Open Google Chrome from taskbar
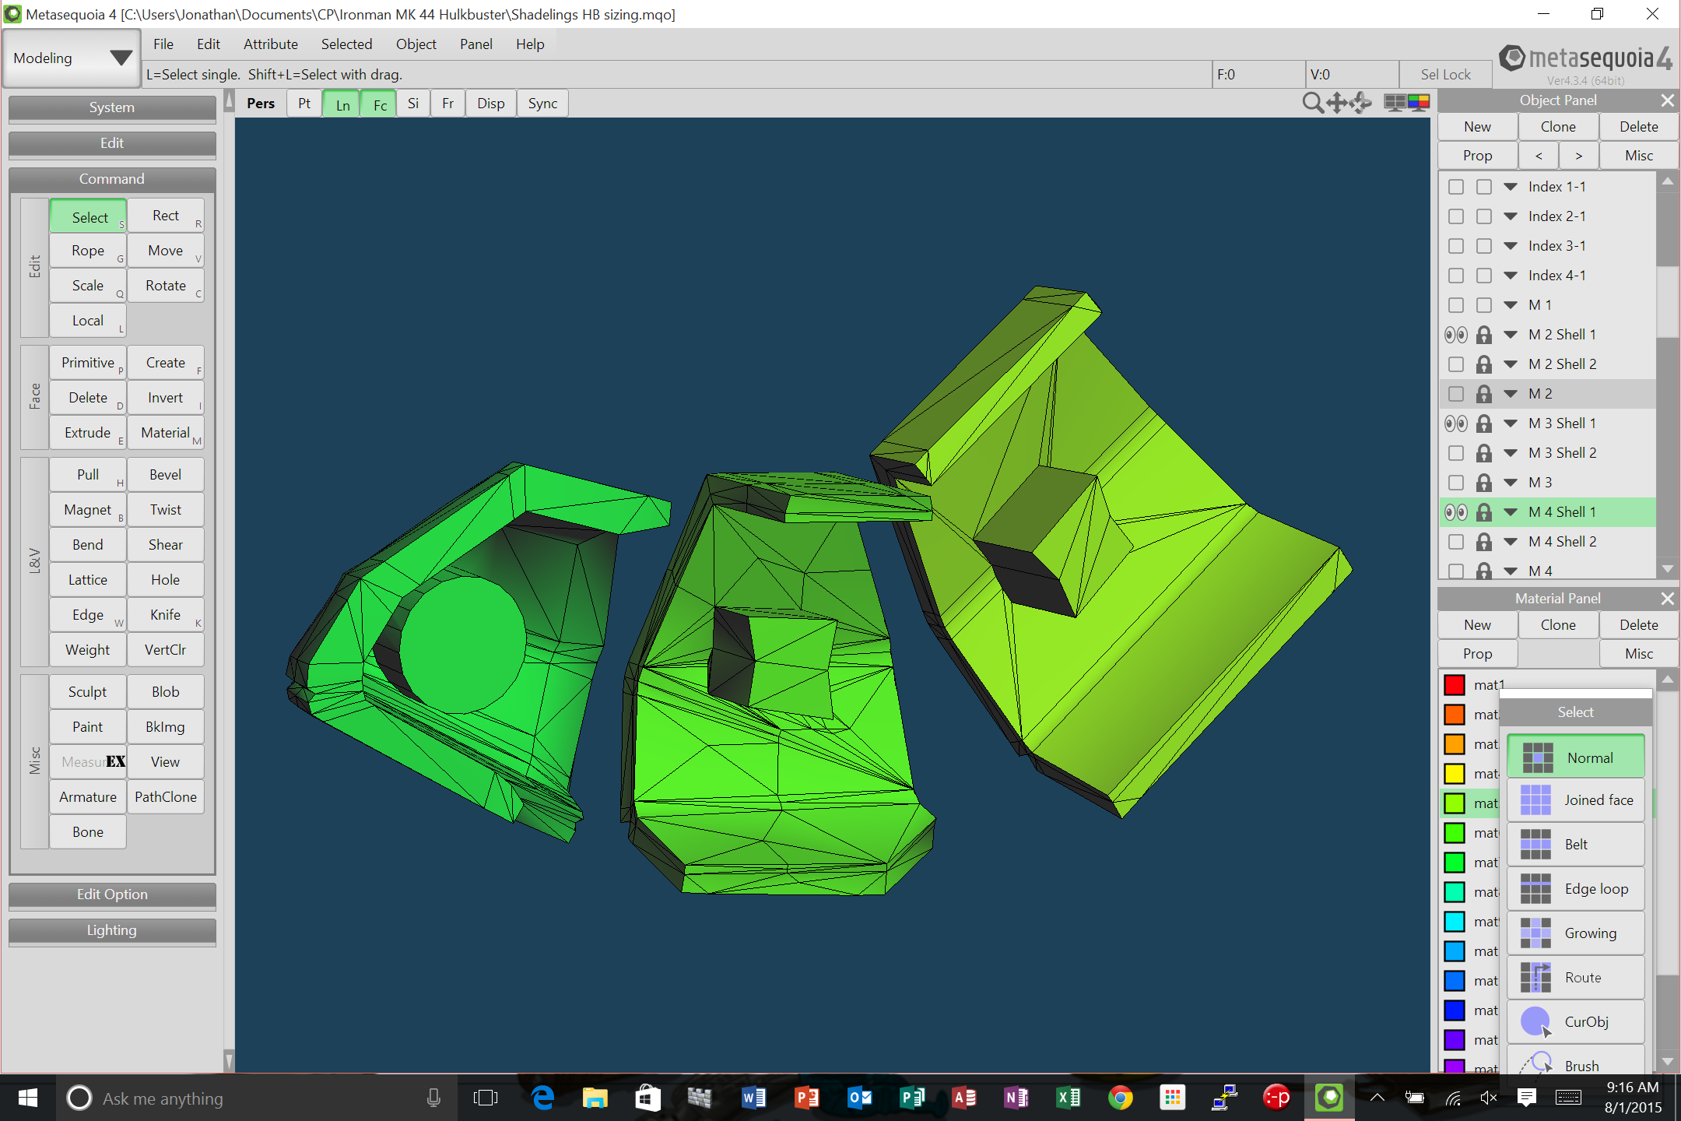 point(1121,1098)
